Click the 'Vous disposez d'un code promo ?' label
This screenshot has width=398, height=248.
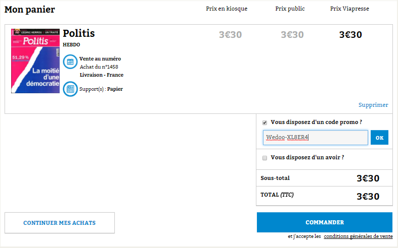click(316, 122)
